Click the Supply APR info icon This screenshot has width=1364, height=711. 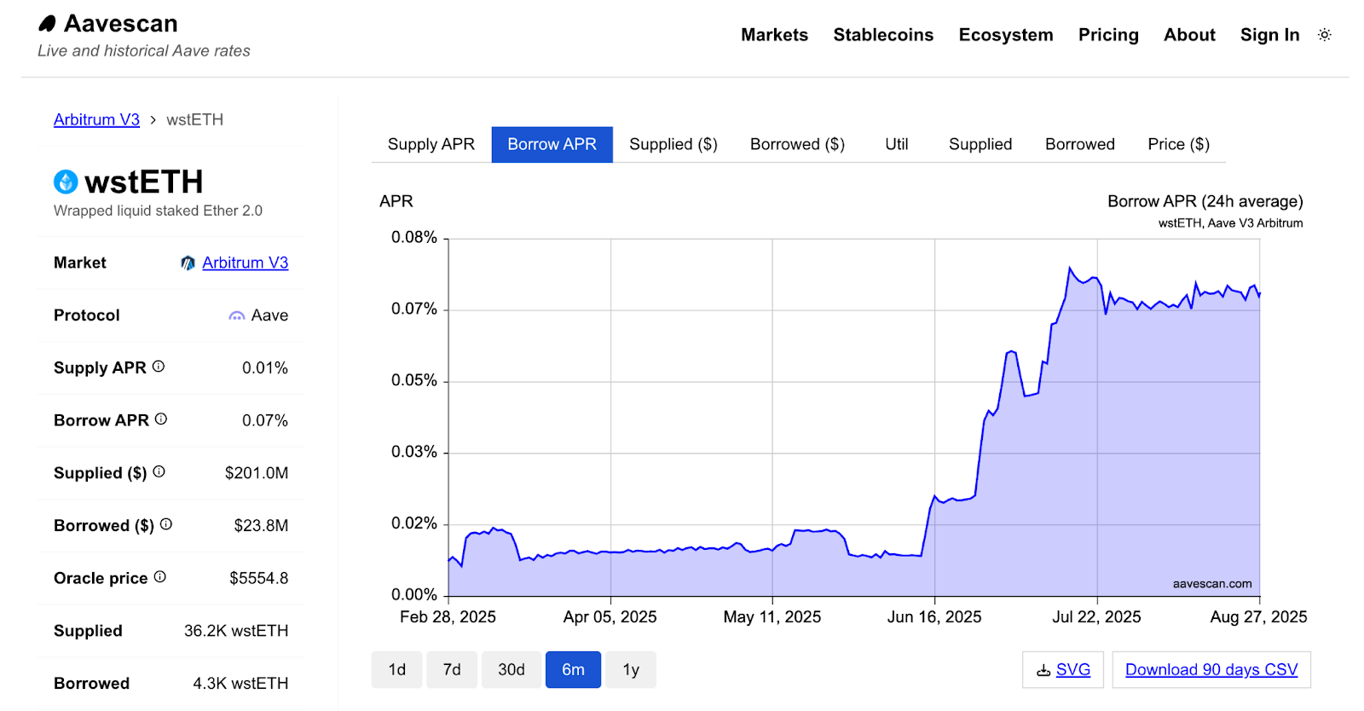click(x=159, y=367)
